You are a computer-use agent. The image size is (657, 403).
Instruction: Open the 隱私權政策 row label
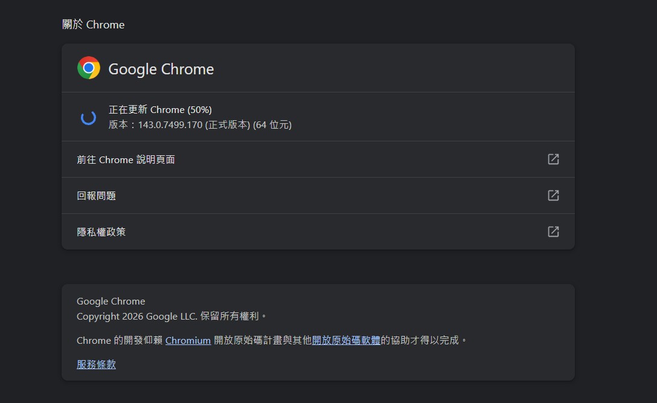(101, 232)
